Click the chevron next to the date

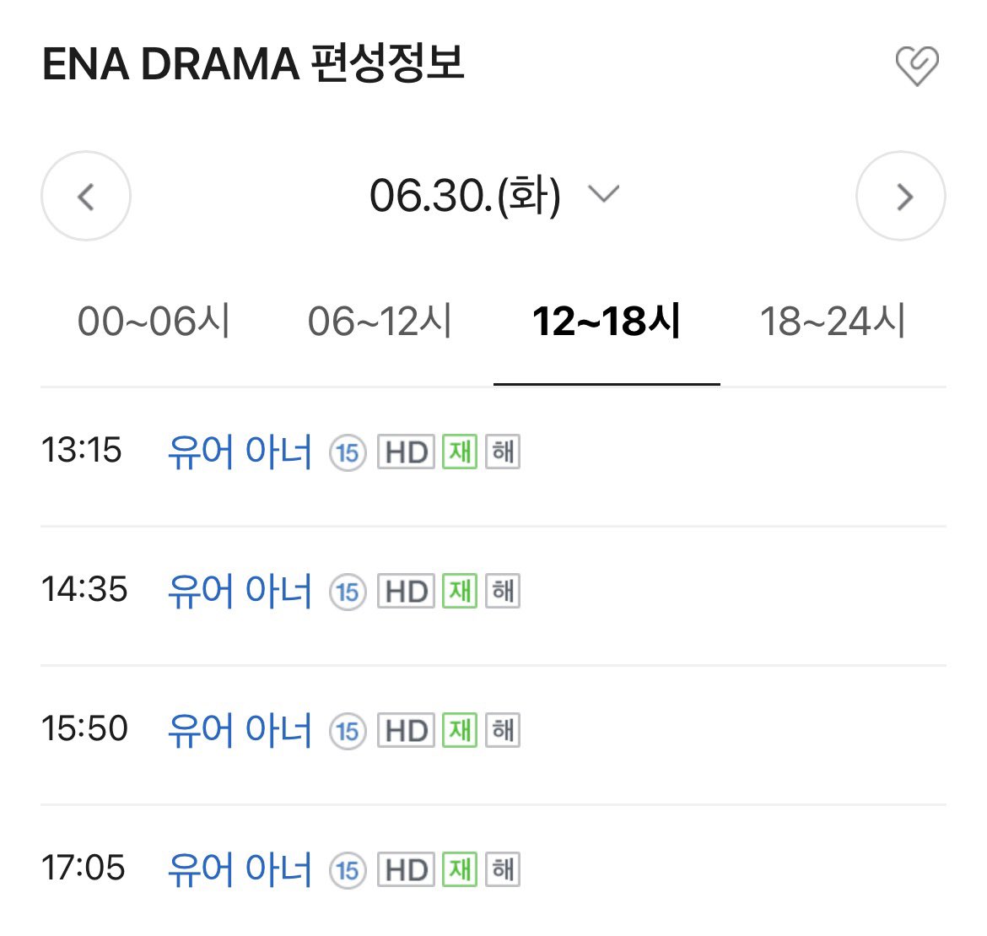(x=604, y=193)
